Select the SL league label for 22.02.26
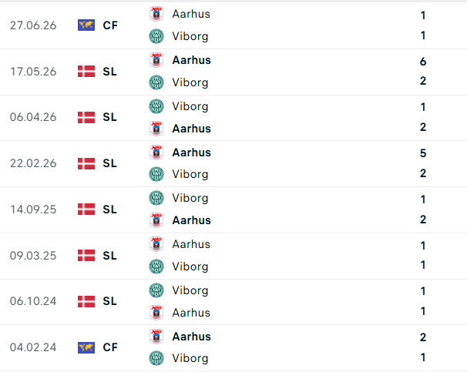Image resolution: width=467 pixels, height=372 pixels. (110, 163)
